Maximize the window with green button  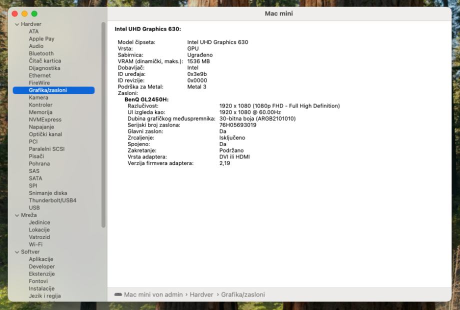[x=34, y=14]
